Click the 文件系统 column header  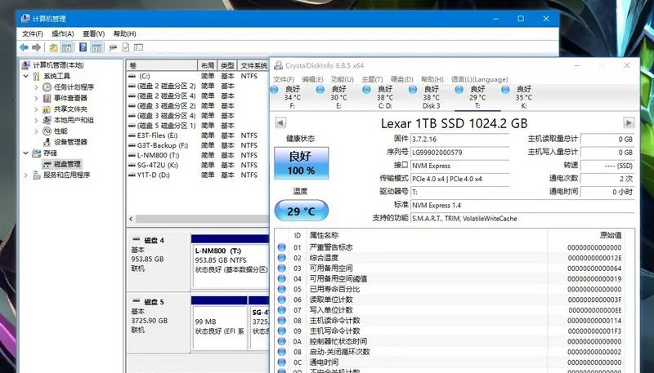pyautogui.click(x=253, y=65)
